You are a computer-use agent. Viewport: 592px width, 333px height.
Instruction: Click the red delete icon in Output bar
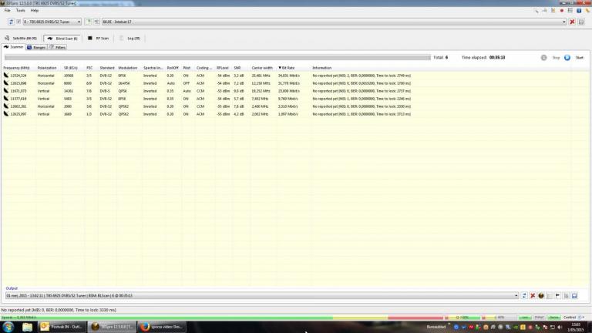[x=533, y=295]
